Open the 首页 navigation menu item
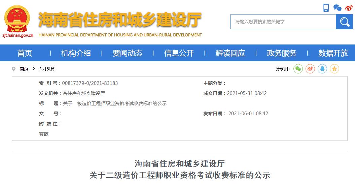Screen dimensions: 355x186 pyautogui.click(x=25, y=53)
